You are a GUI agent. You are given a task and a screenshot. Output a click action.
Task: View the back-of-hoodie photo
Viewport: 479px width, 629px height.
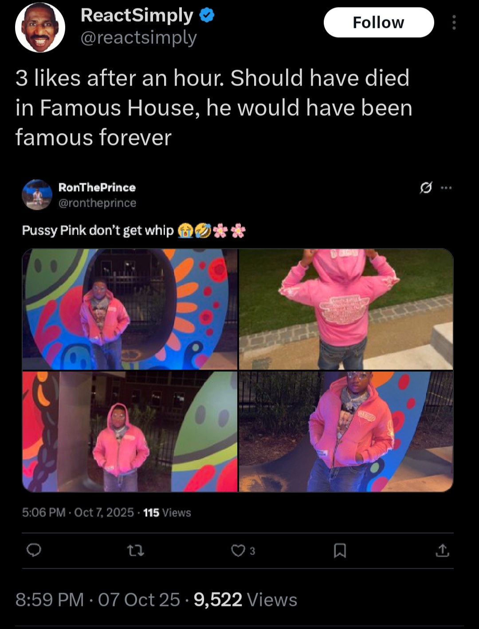tap(346, 309)
